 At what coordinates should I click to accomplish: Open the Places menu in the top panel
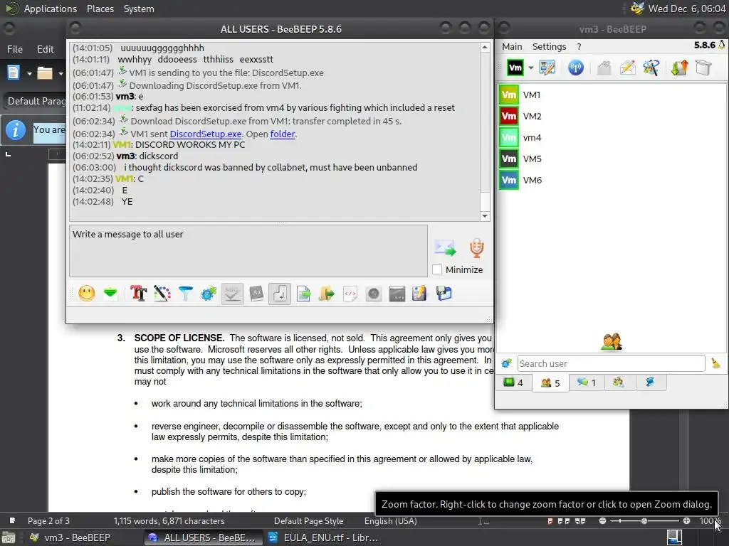(x=100, y=9)
